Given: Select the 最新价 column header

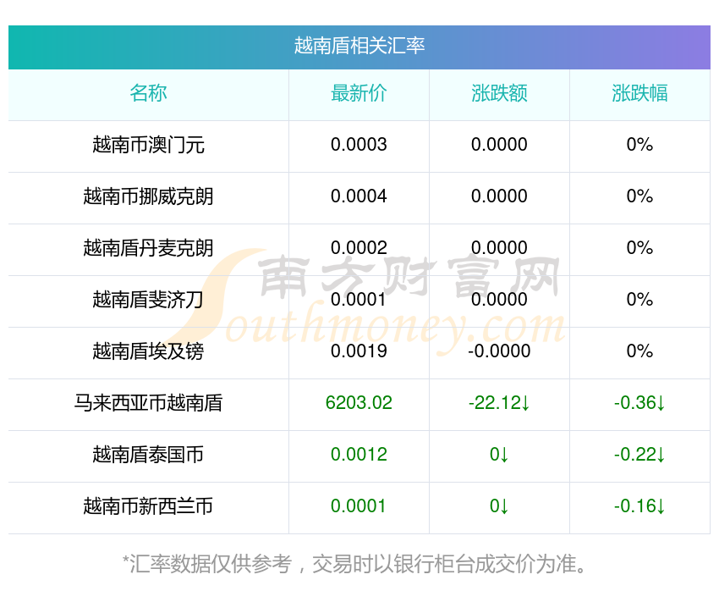Looking at the screenshot, I should click(359, 93).
